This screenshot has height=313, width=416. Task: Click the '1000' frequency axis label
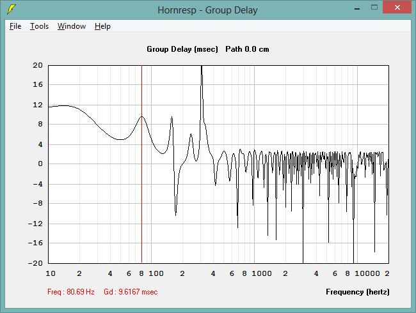pyautogui.click(x=262, y=273)
